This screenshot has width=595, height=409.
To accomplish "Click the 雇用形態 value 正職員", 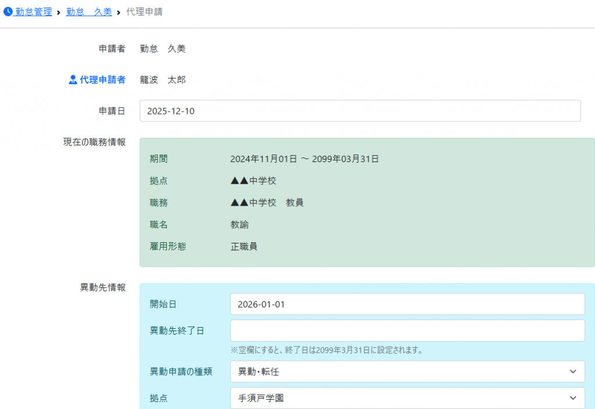I will click(x=244, y=246).
